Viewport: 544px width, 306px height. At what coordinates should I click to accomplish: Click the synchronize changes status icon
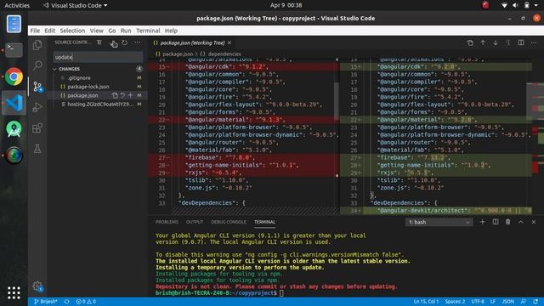point(66,302)
